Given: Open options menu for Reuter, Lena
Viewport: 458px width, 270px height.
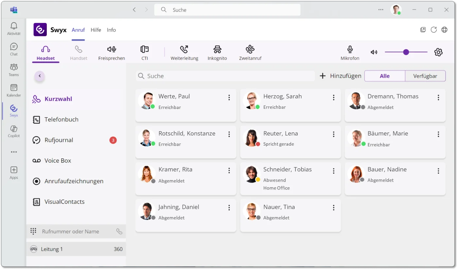Looking at the screenshot, I should pyautogui.click(x=334, y=134).
